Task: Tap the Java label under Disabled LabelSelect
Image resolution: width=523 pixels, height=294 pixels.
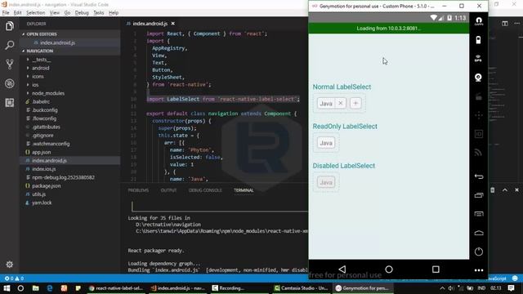Action: tap(326, 182)
